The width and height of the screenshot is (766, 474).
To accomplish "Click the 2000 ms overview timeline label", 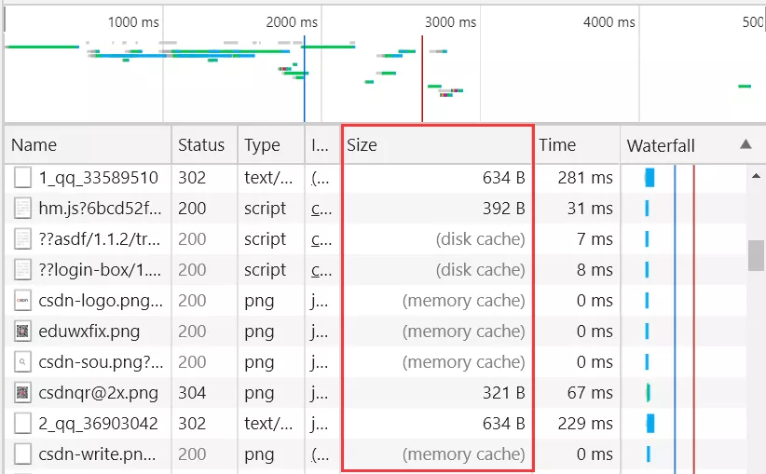I will tap(292, 22).
